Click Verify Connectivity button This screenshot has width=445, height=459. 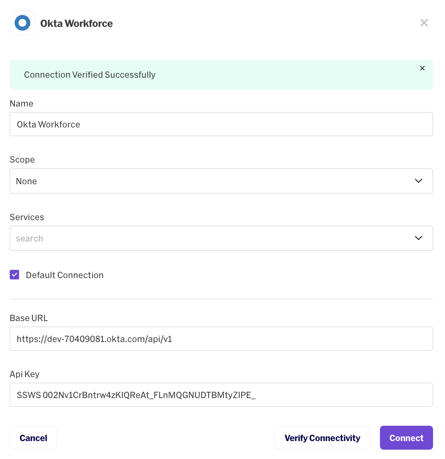point(322,438)
